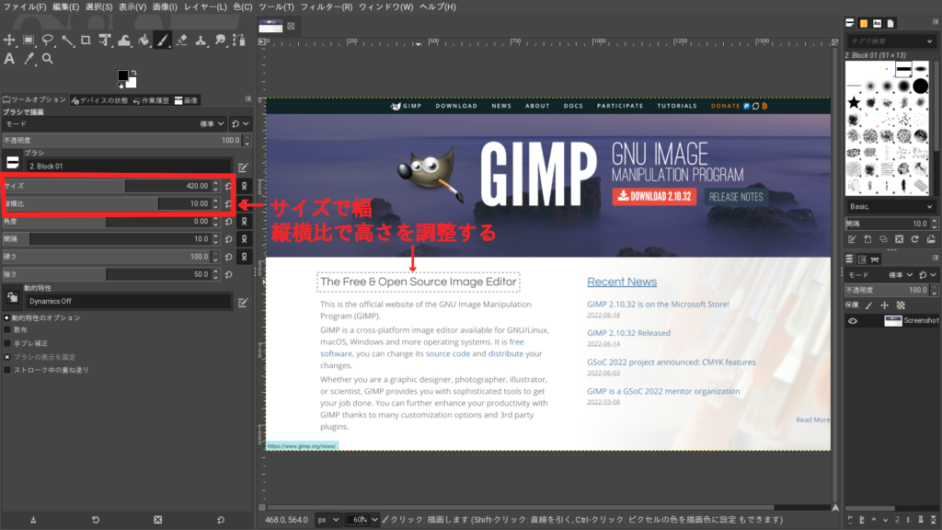
Task: Switch to the 作業履歴 tab
Action: click(x=152, y=100)
